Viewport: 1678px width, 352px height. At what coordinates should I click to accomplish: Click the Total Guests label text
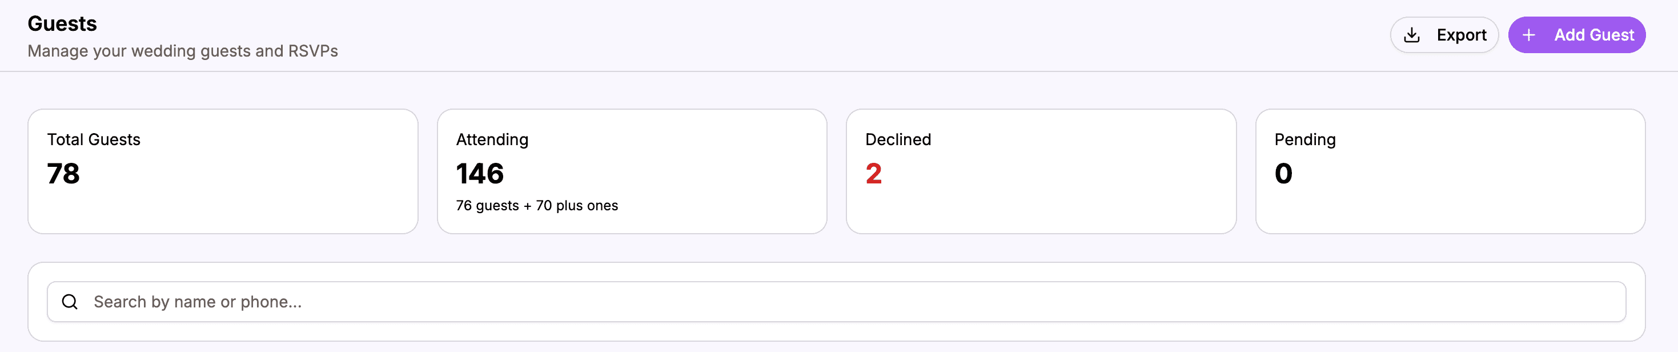click(94, 139)
